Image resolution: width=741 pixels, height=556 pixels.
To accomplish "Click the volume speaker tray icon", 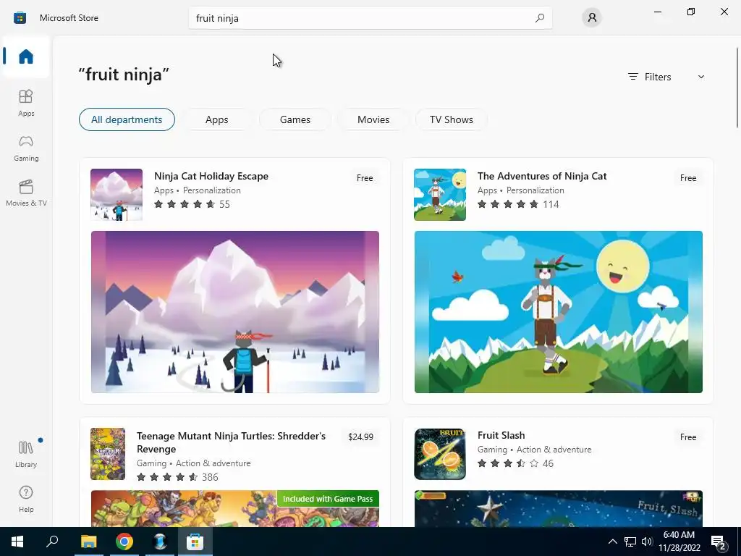I will click(647, 542).
